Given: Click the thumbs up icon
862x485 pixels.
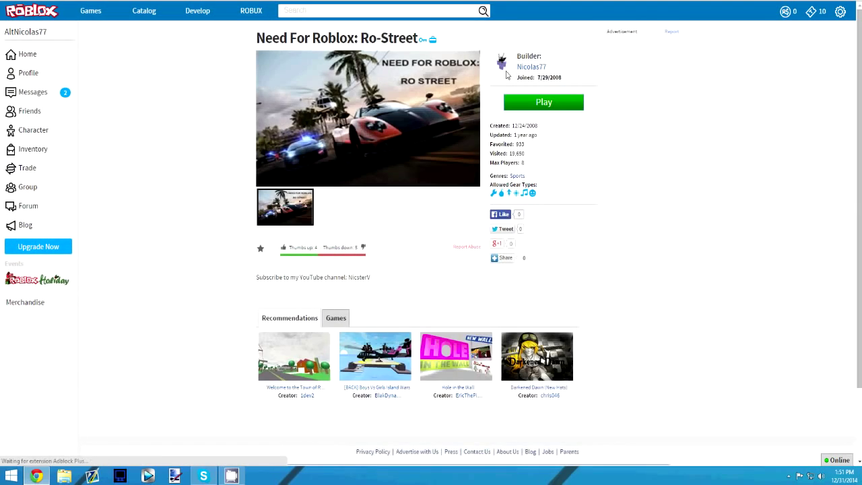Looking at the screenshot, I should (284, 247).
